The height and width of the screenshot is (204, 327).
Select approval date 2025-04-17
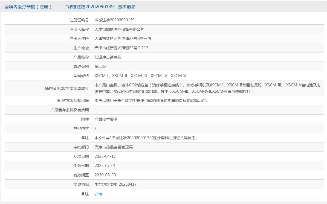point(105,156)
